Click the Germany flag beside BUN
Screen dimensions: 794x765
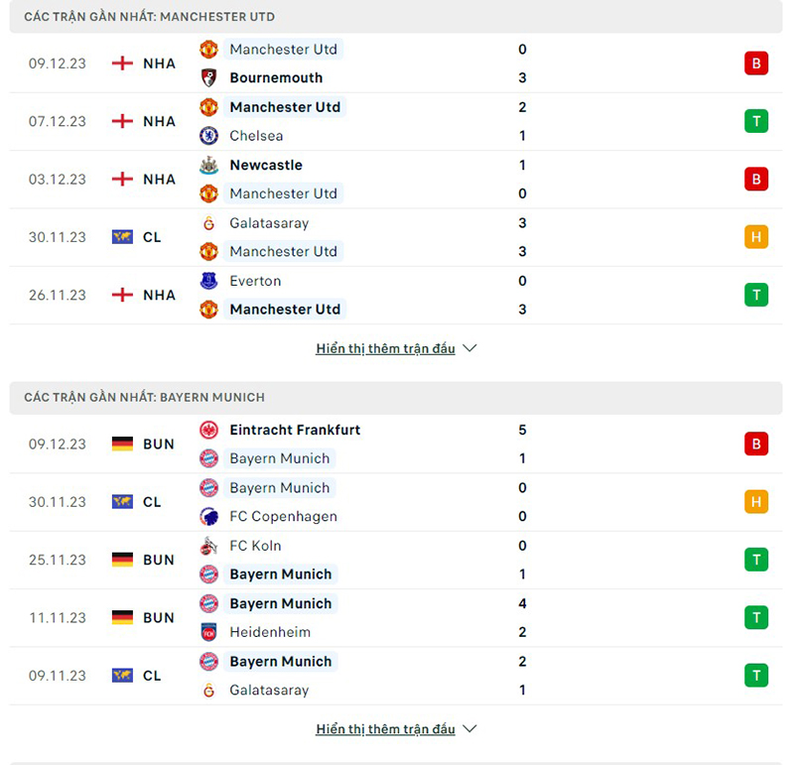[121, 444]
